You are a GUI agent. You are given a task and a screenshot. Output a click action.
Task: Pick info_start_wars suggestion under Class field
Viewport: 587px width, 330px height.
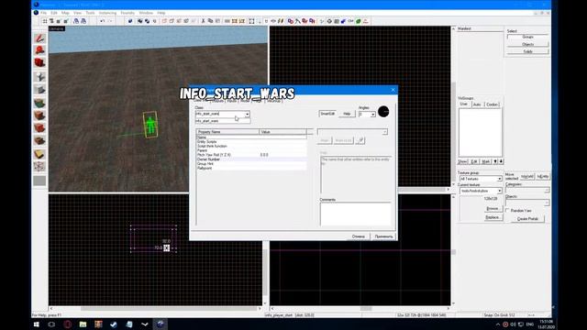tap(223, 121)
